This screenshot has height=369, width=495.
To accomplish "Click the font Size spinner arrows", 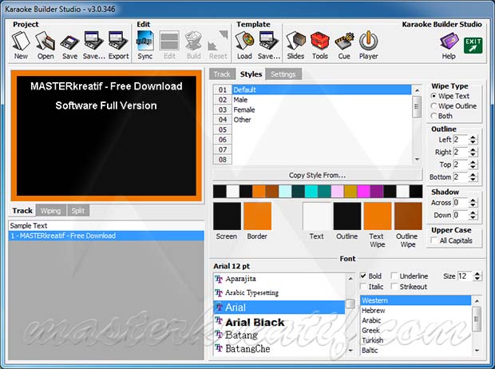I will click(477, 276).
